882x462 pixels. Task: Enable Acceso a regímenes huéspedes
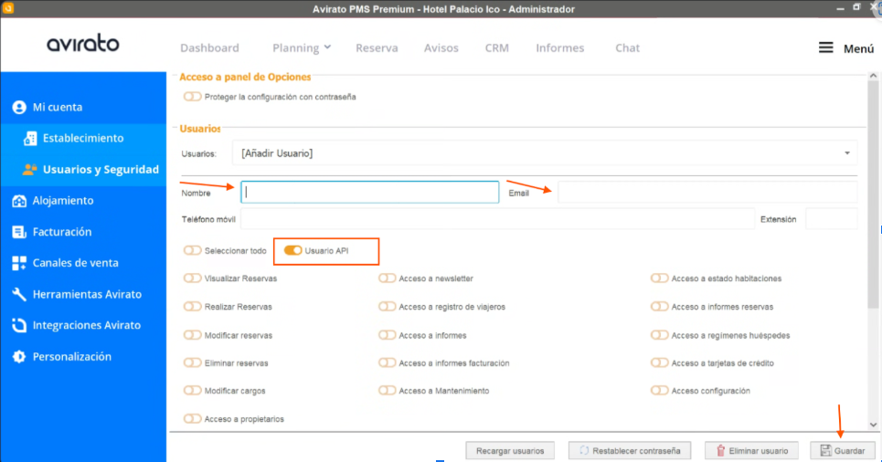659,335
